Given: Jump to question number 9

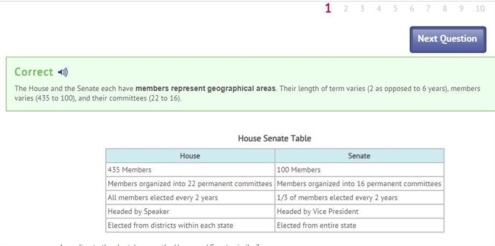Looking at the screenshot, I should [461, 9].
